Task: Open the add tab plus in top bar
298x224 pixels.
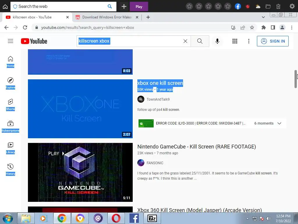Action: [124, 6]
